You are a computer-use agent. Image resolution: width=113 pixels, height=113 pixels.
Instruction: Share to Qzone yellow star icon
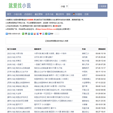tap(29, 34)
